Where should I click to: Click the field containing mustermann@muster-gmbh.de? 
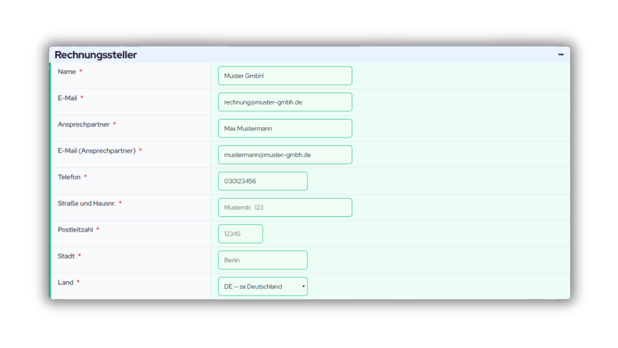pos(284,155)
